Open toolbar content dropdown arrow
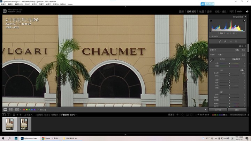This screenshot has width=251, height=141. 205,110
